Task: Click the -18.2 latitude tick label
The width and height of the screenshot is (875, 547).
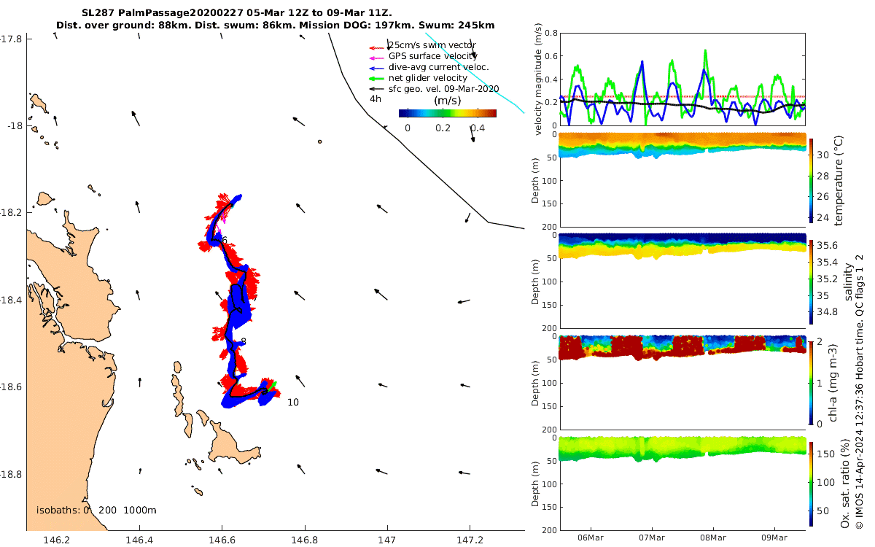Action: (11, 212)
